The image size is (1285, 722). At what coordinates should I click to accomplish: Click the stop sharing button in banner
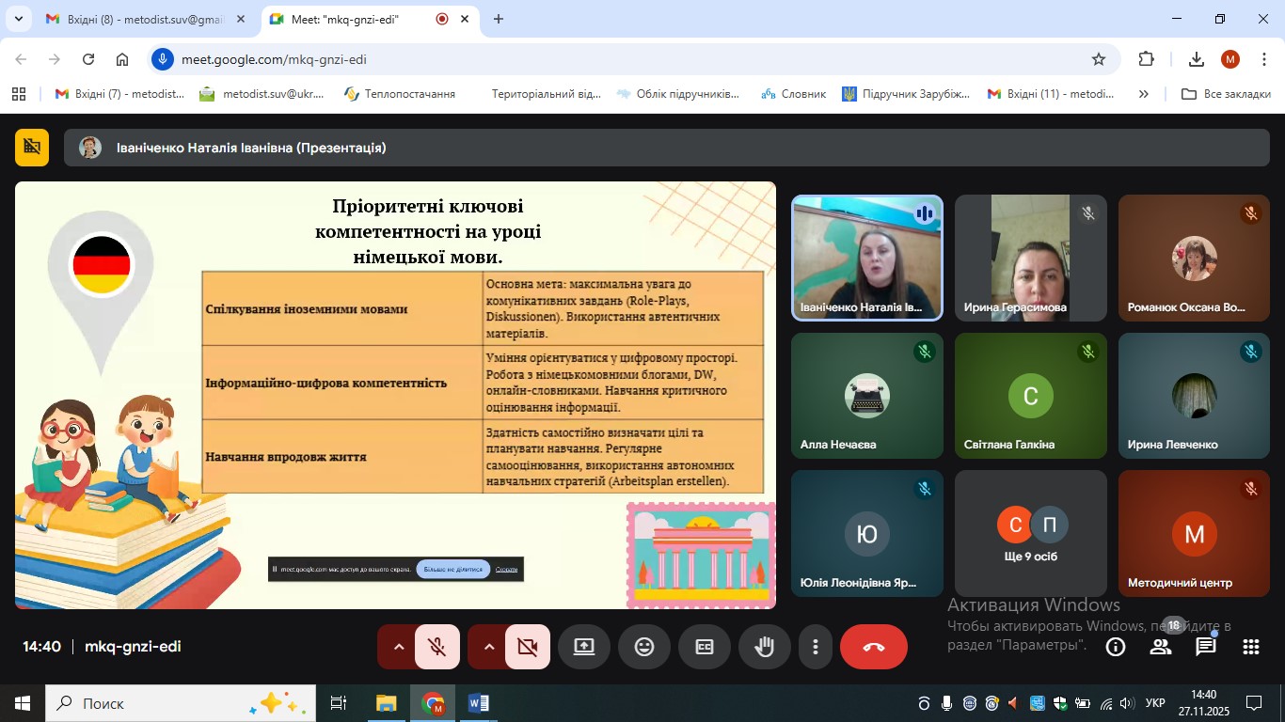[x=452, y=569]
